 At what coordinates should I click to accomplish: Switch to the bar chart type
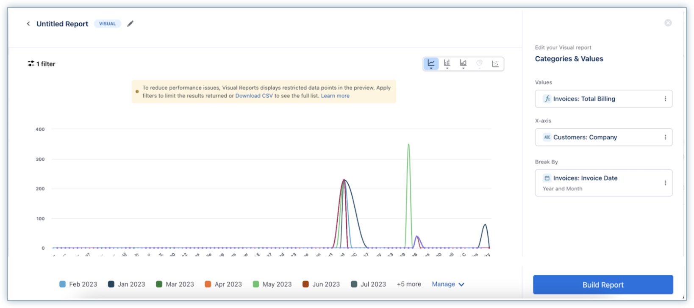tap(447, 63)
